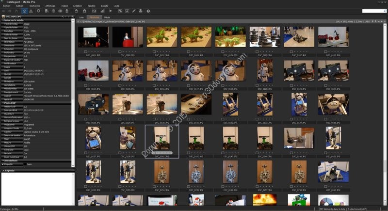Toggle the info panel toolbar icon

pos(24,11)
